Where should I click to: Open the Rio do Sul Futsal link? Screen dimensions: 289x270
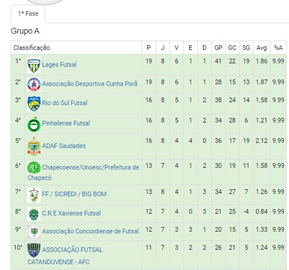coord(64,103)
